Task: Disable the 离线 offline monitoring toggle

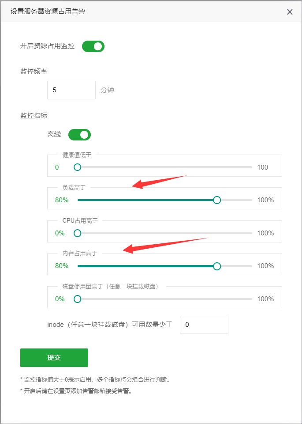Action: point(80,135)
